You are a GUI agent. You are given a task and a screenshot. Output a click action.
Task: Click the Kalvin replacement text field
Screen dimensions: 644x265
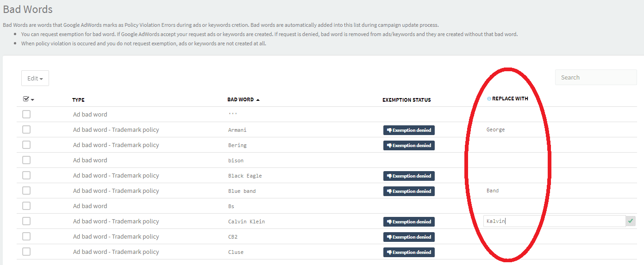click(x=554, y=222)
